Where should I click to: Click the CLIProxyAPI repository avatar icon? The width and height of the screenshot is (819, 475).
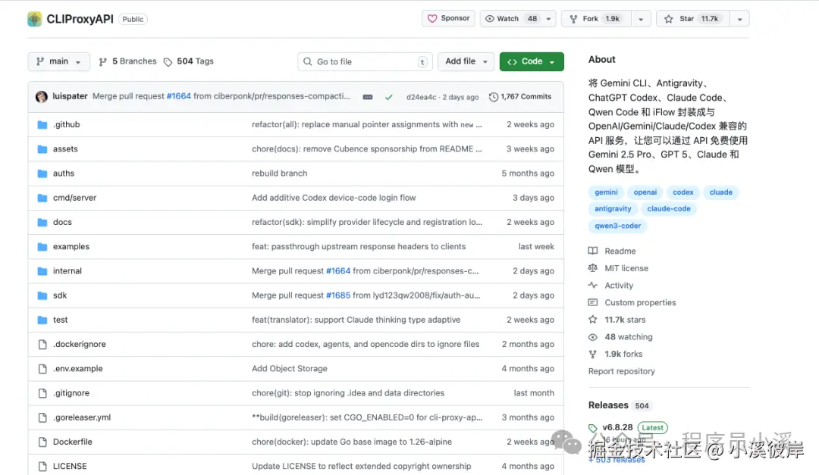(34, 19)
